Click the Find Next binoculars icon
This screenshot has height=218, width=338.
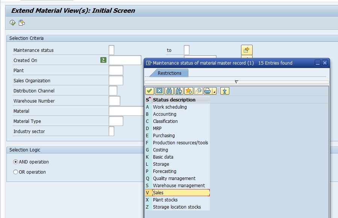click(x=179, y=91)
